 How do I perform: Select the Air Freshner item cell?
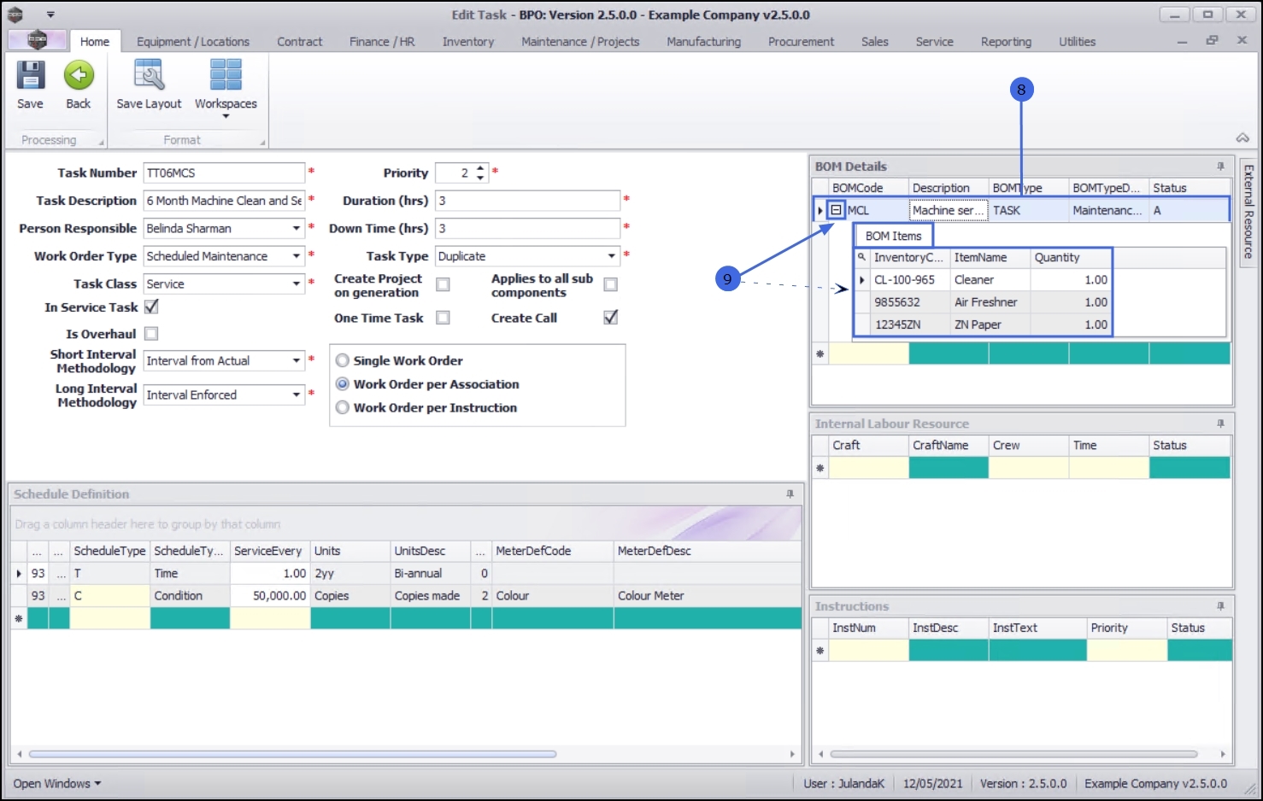990,302
